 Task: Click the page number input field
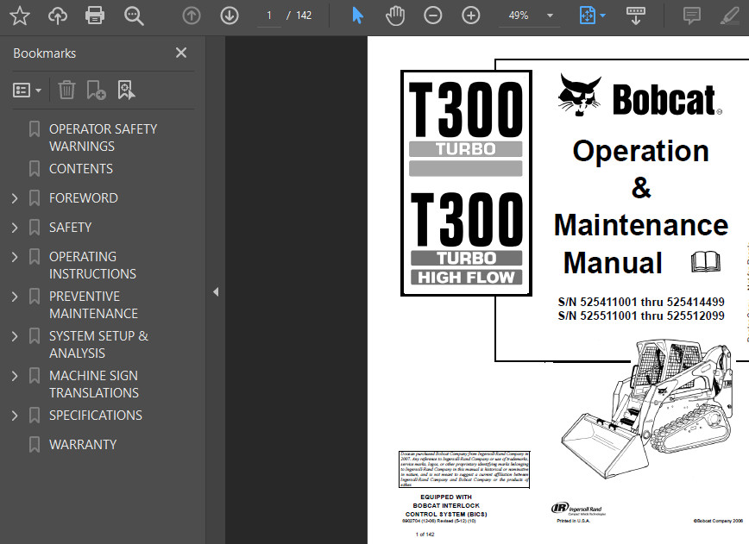click(x=269, y=16)
